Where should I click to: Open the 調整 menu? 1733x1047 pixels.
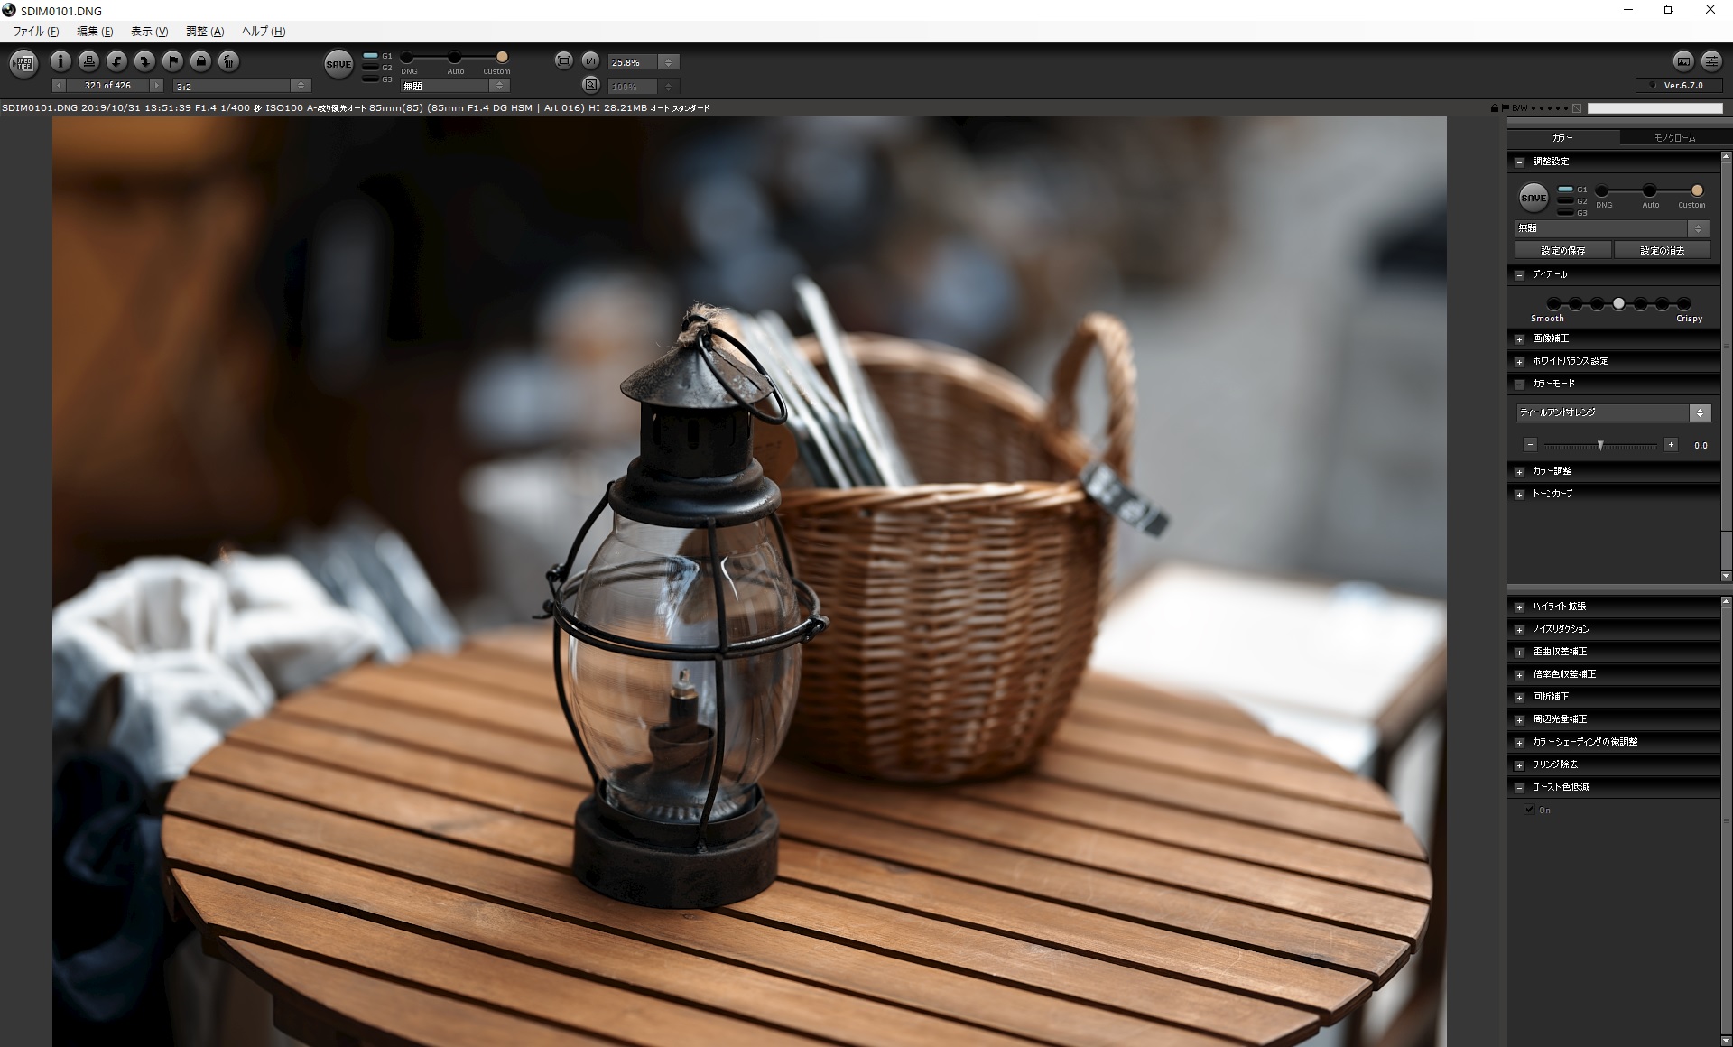tap(204, 32)
